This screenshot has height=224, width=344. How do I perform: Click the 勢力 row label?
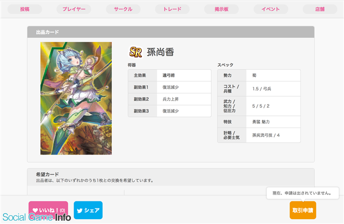coord(227,75)
